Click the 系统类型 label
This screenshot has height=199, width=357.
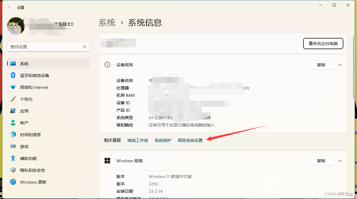[x=125, y=118]
